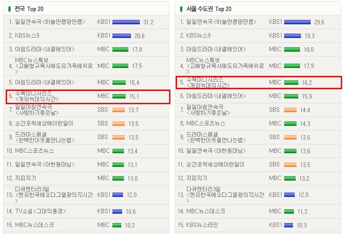Click the KBS1 label on the TV소설<그대의풍경> row
The image size is (343, 234).
click(x=104, y=211)
